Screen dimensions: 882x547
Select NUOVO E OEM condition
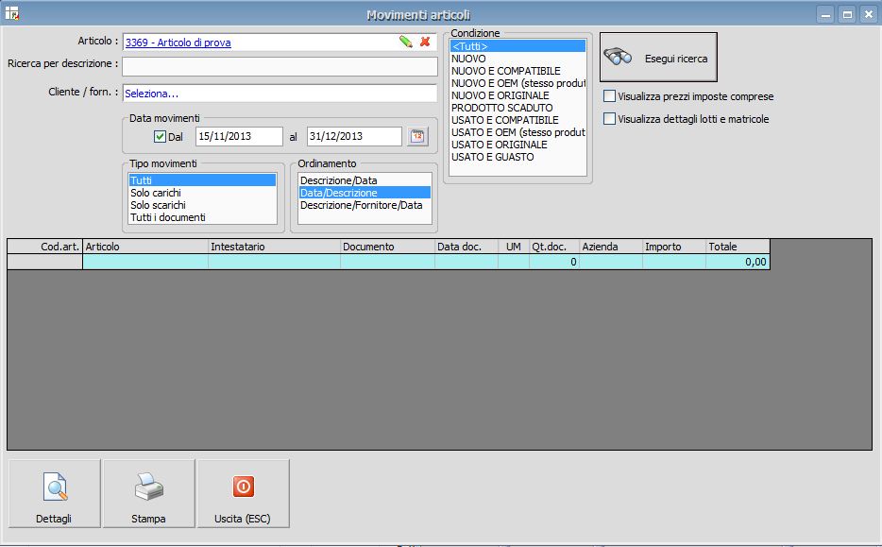click(x=517, y=83)
